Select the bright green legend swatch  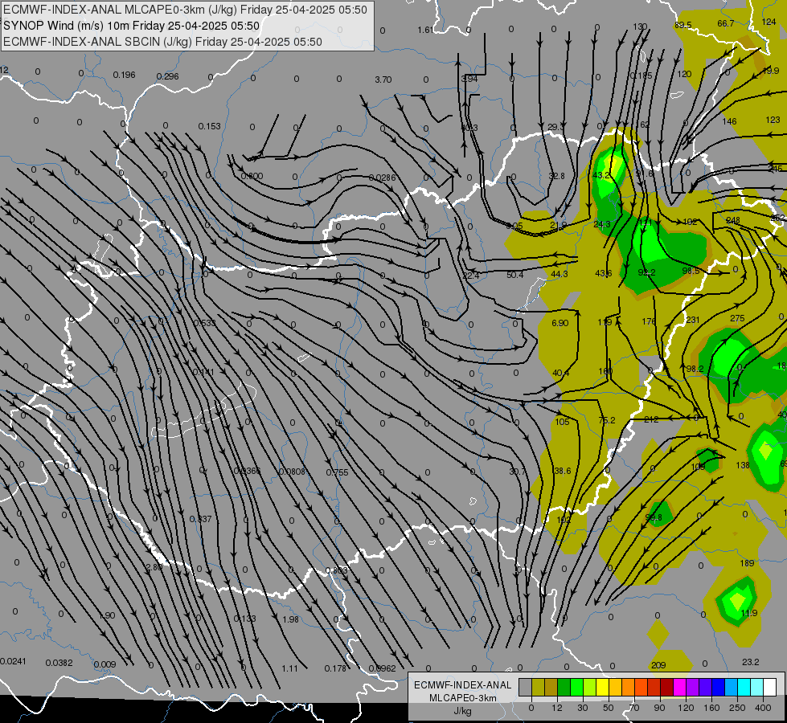(576, 688)
